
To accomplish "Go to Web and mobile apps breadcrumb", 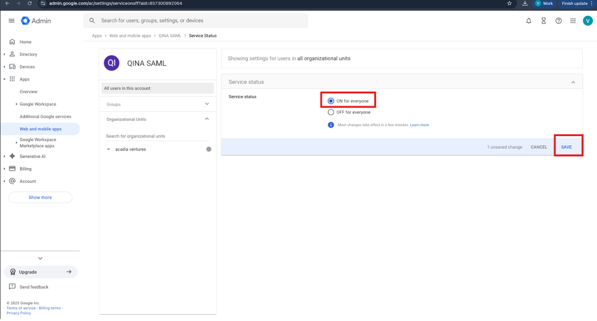I will click(x=130, y=36).
